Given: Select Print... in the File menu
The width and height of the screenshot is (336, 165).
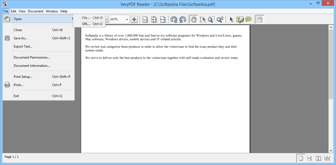Looking at the screenshot, I should coord(39,85).
